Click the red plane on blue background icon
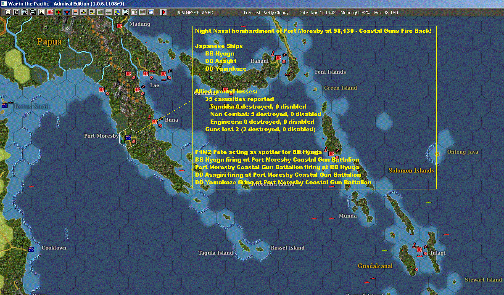504x295 pixels. tap(66, 12)
